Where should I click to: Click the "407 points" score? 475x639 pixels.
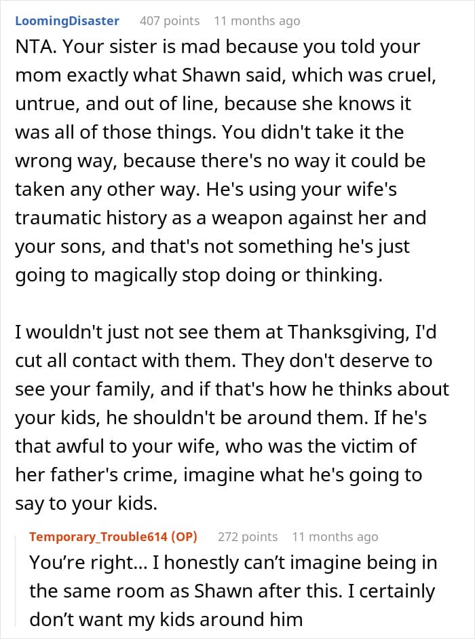[170, 21]
